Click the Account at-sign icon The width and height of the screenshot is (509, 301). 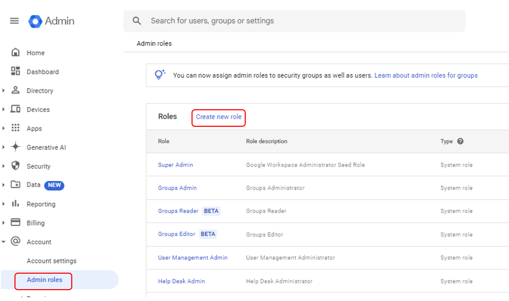click(x=15, y=241)
